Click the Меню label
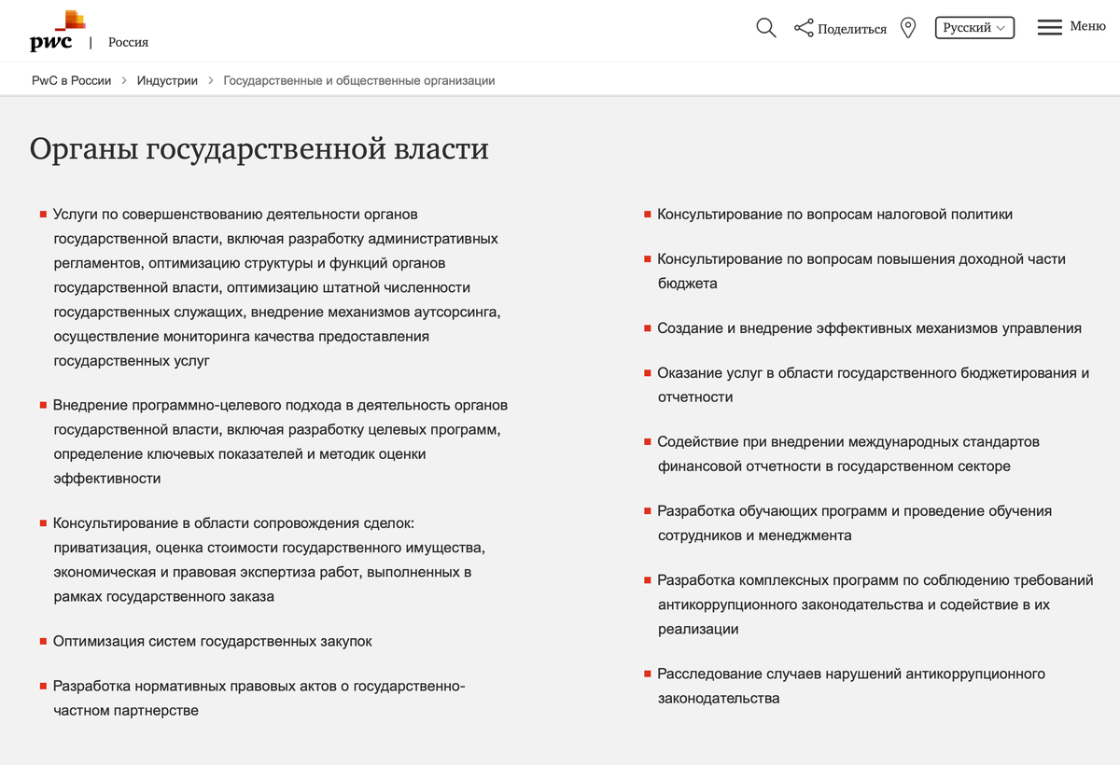This screenshot has height=765, width=1120. [x=1088, y=26]
